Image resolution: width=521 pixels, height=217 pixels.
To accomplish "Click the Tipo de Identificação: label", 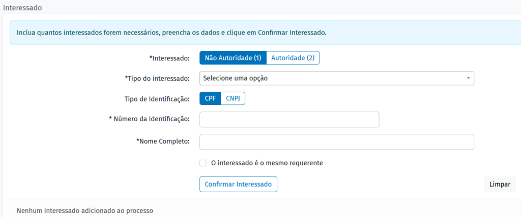I will point(156,98).
